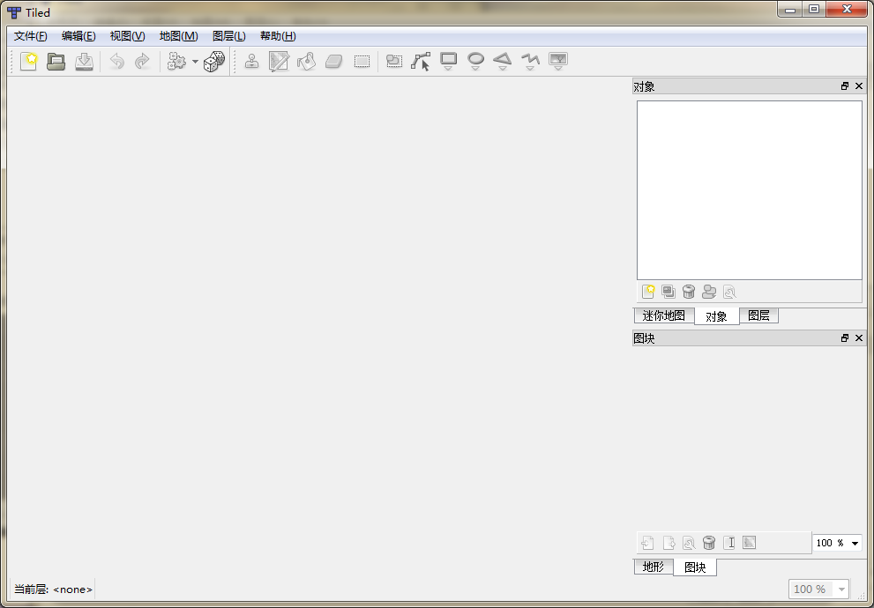Viewport: 874px width, 608px height.
Task: Switch to the 图层 tab
Action: coord(758,315)
